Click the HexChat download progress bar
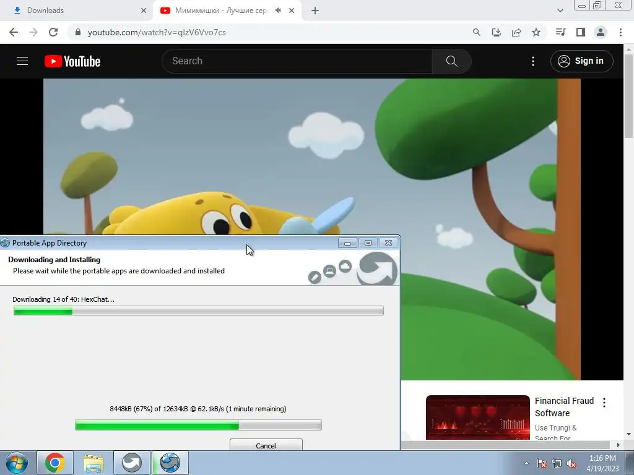 tap(198, 425)
